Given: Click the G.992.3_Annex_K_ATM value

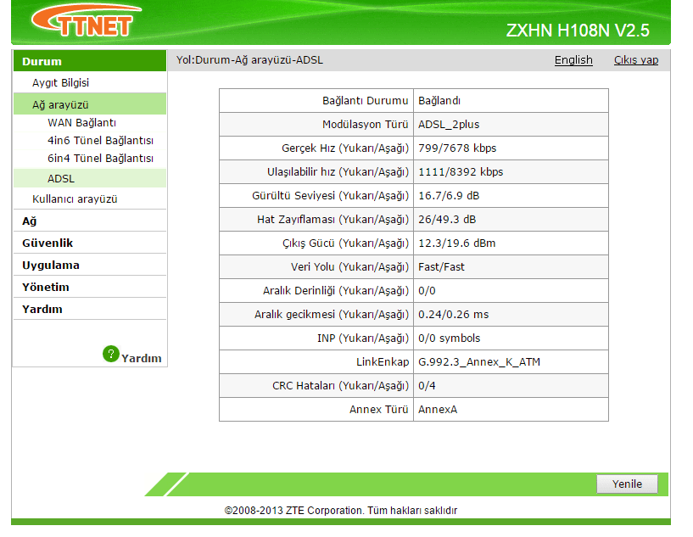Looking at the screenshot, I should click(x=479, y=362).
